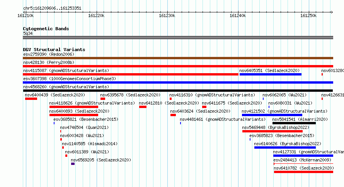This screenshot has height=187, width=344.
Task: Click the esv2759390 (Redon2006) variant label
Action: pyautogui.click(x=49, y=54)
